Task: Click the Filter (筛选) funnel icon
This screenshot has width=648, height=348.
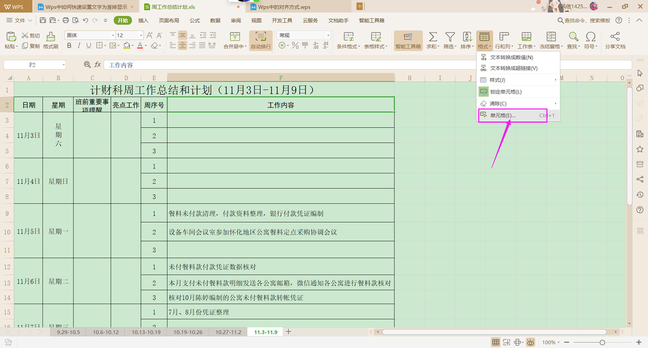Action: click(449, 37)
